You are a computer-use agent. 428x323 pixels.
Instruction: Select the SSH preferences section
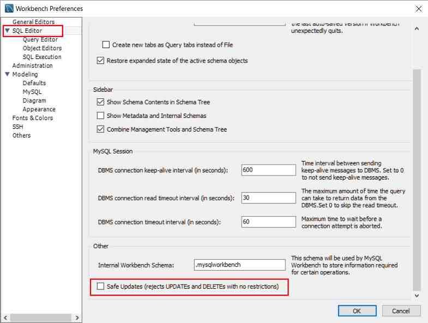[x=18, y=127]
